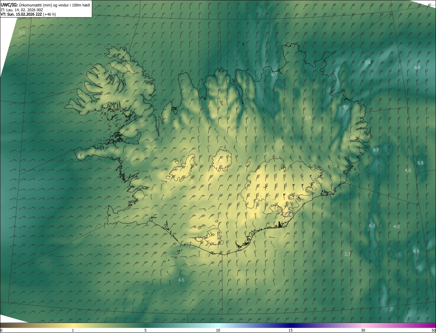This screenshot has width=436, height=333.
Task: Click the valid time line 'VT: Sun. 15.02.2026 22Z'
Action: (21, 14)
